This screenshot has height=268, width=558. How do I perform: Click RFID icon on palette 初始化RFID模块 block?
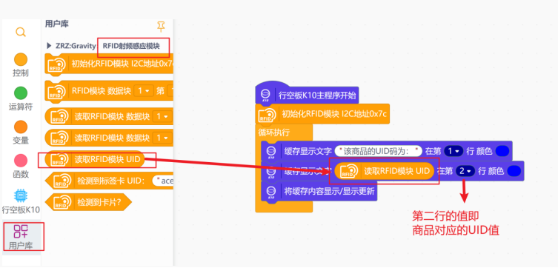pos(57,64)
